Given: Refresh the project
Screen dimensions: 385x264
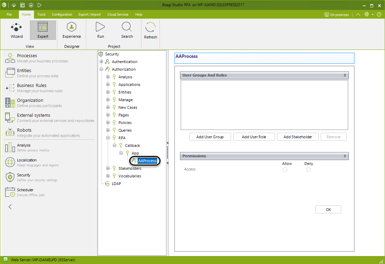Looking at the screenshot, I should point(150,30).
